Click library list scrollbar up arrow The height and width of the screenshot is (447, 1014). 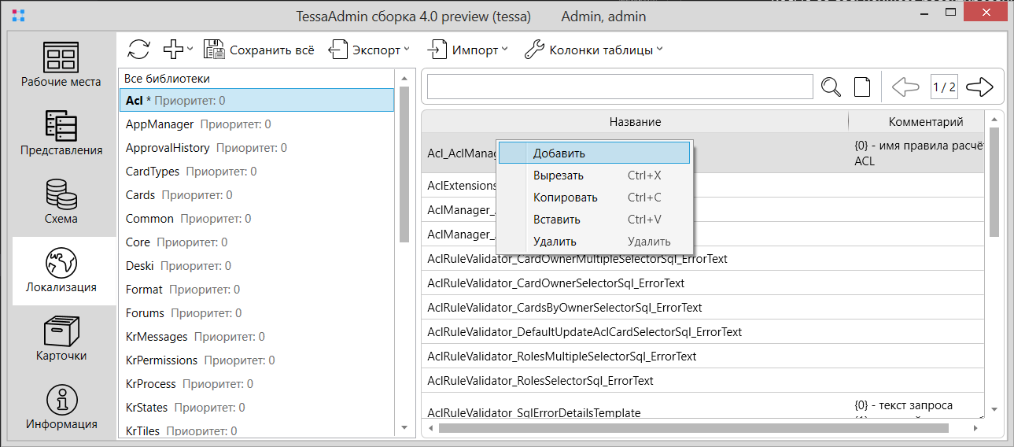(404, 79)
